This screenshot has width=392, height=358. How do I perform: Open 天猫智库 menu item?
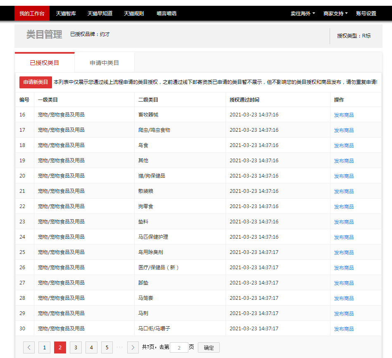coord(66,14)
